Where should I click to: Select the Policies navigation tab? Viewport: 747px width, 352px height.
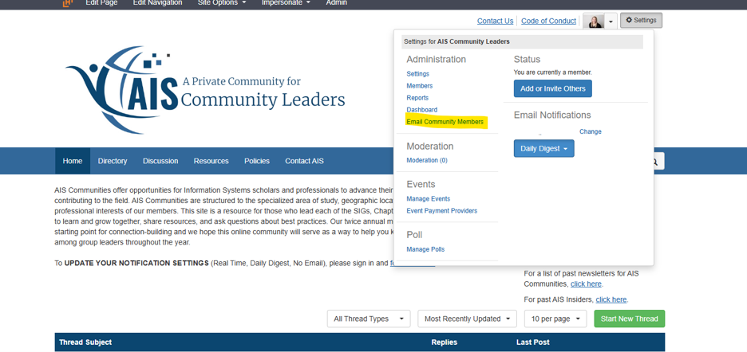257,161
